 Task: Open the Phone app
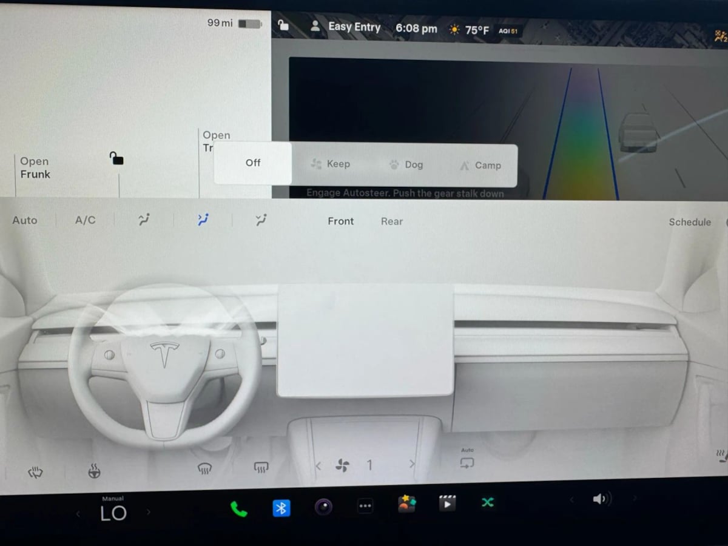coord(239,508)
